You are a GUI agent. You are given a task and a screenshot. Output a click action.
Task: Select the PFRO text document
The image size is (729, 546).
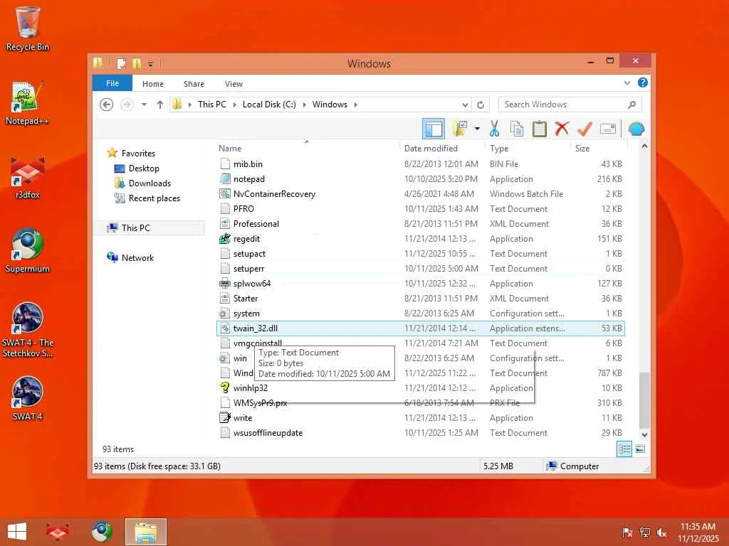(x=243, y=209)
